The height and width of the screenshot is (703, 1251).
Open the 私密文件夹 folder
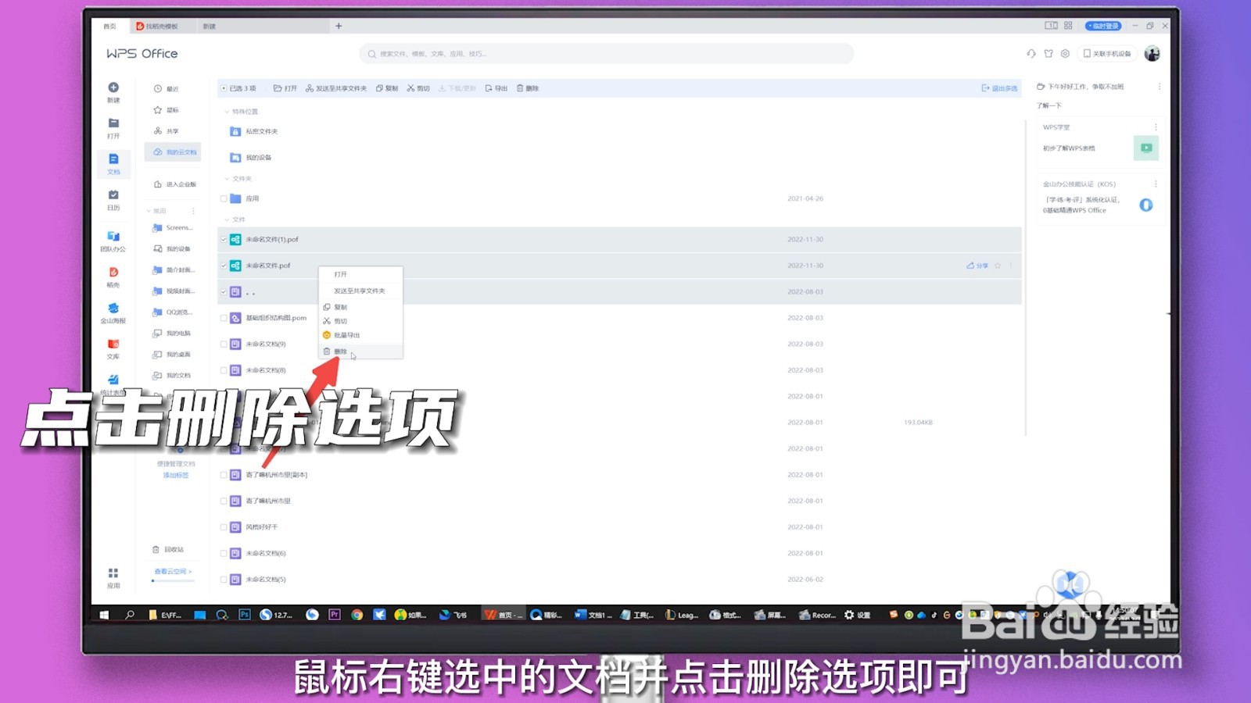coord(253,131)
